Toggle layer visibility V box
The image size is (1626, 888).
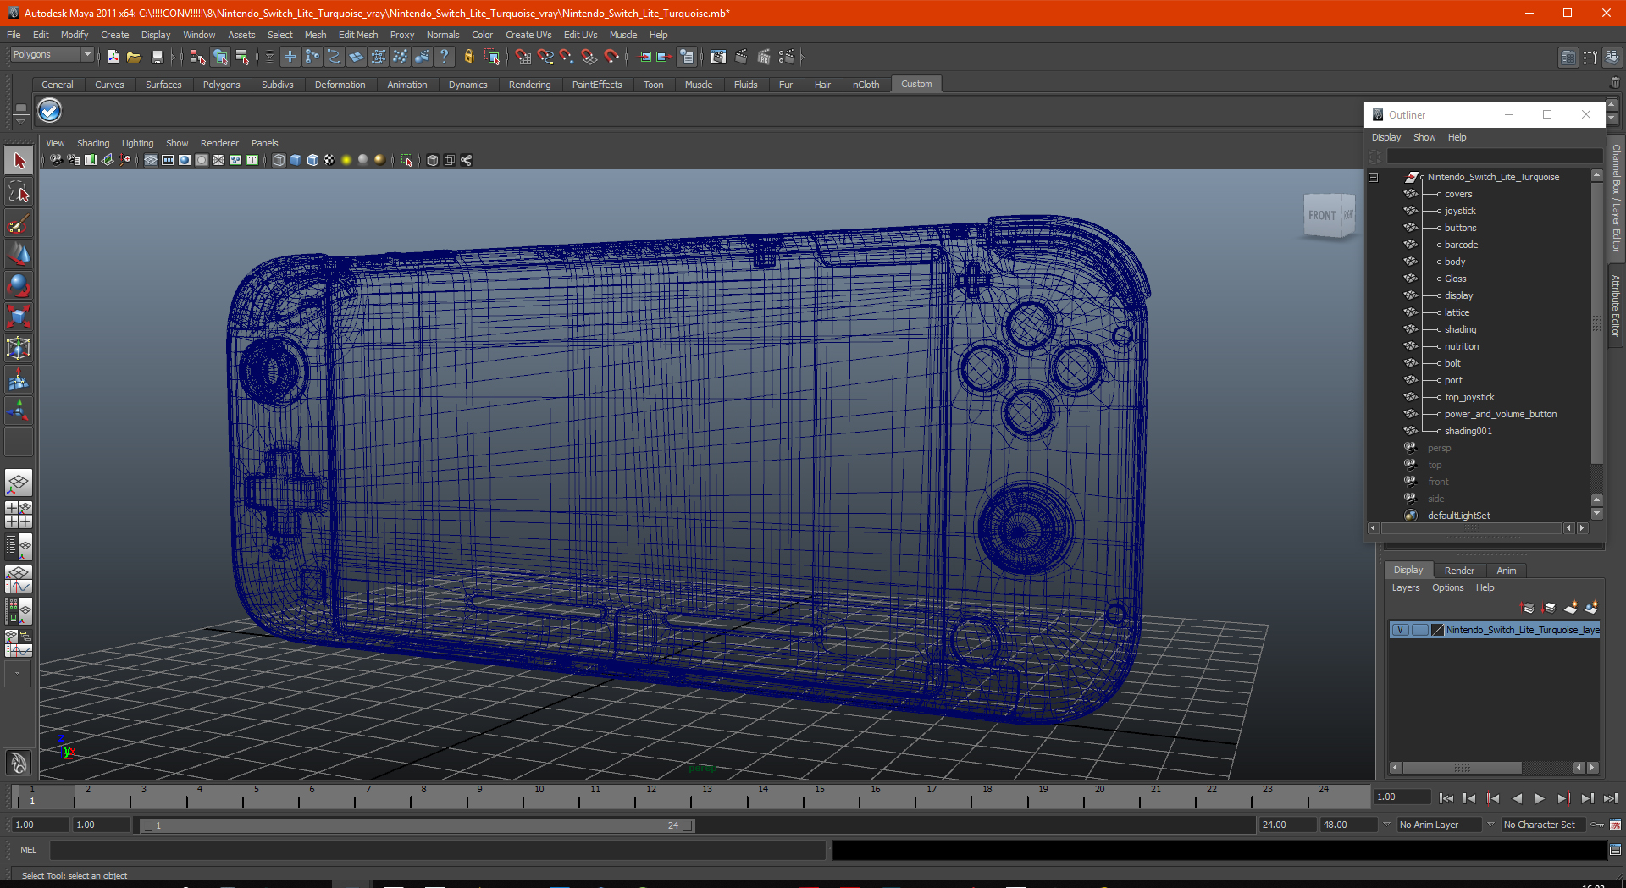[1401, 630]
